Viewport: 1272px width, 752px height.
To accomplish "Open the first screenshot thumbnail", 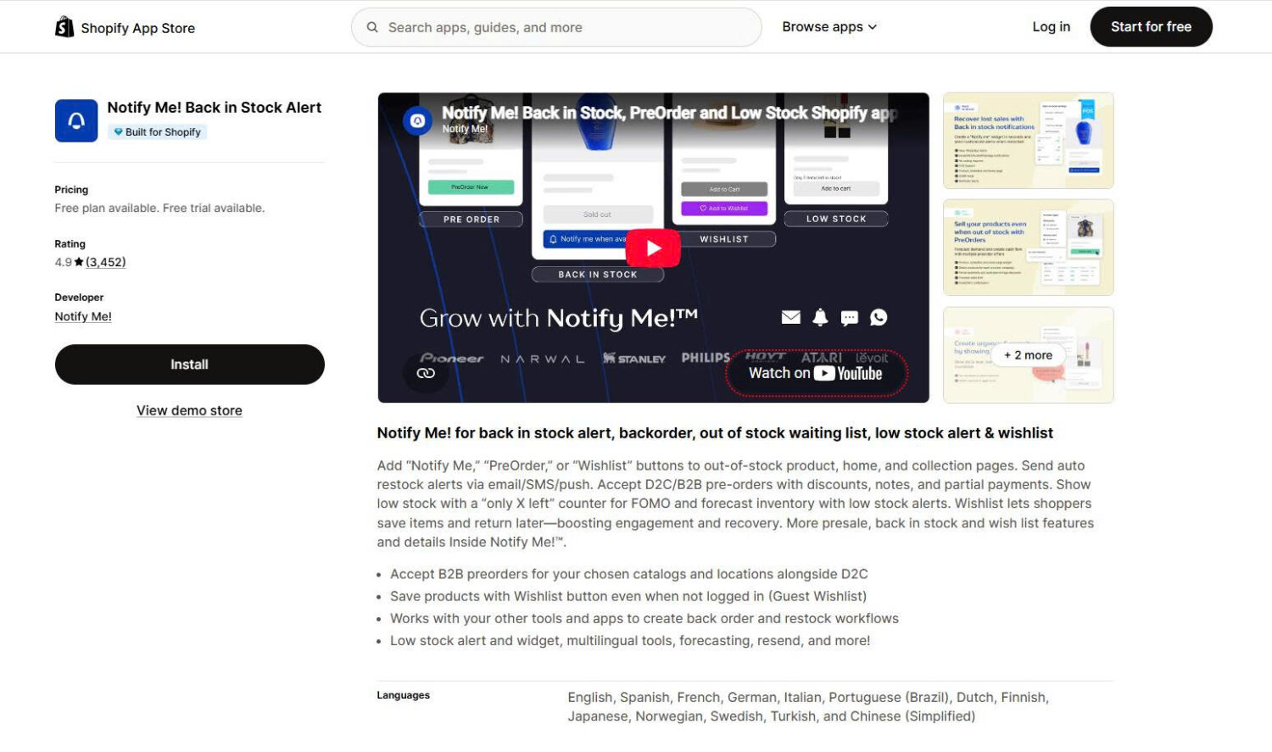I will pyautogui.click(x=1028, y=141).
